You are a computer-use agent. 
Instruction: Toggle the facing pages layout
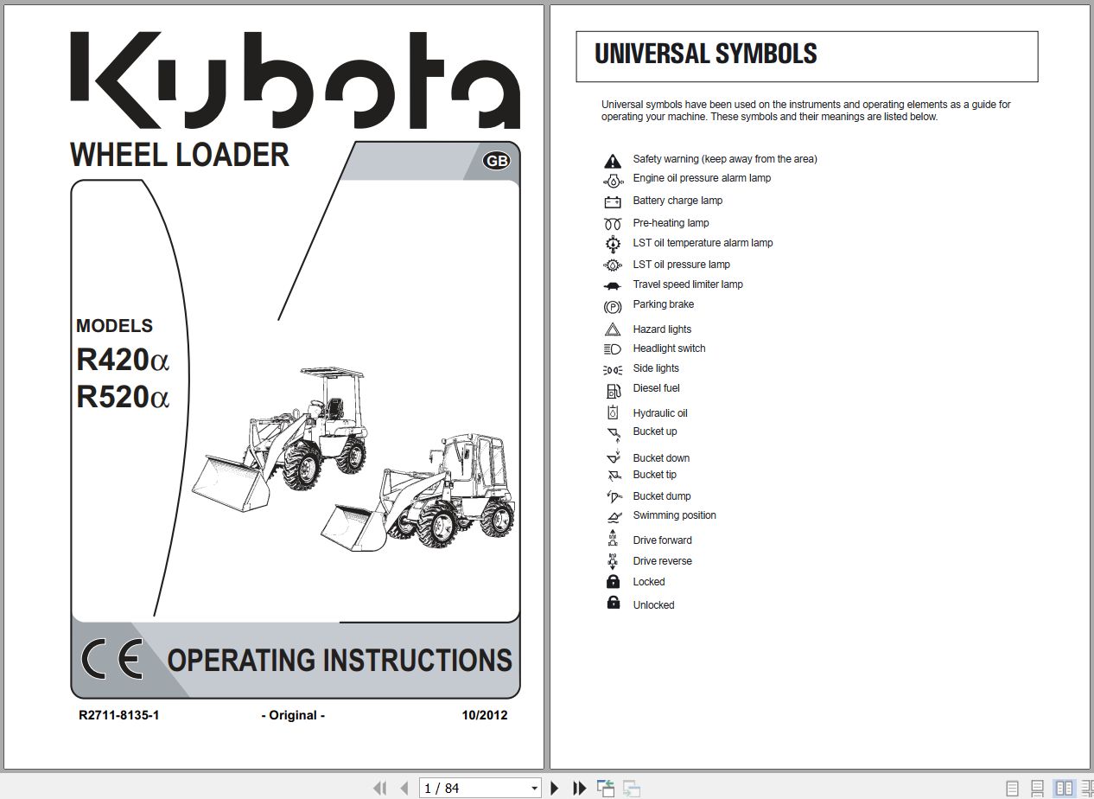(x=1065, y=788)
